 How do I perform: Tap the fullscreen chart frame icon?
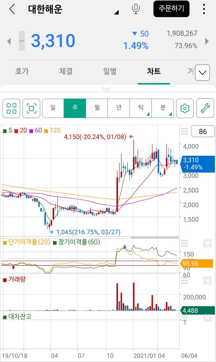pos(31,108)
